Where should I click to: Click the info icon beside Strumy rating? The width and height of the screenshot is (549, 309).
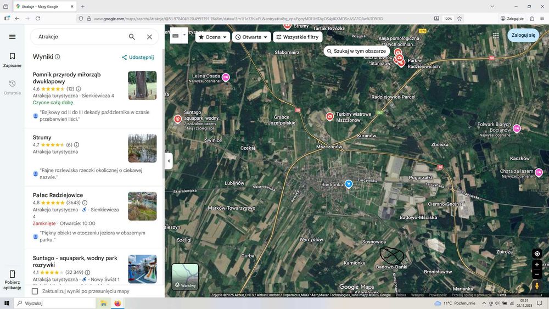pos(76,145)
